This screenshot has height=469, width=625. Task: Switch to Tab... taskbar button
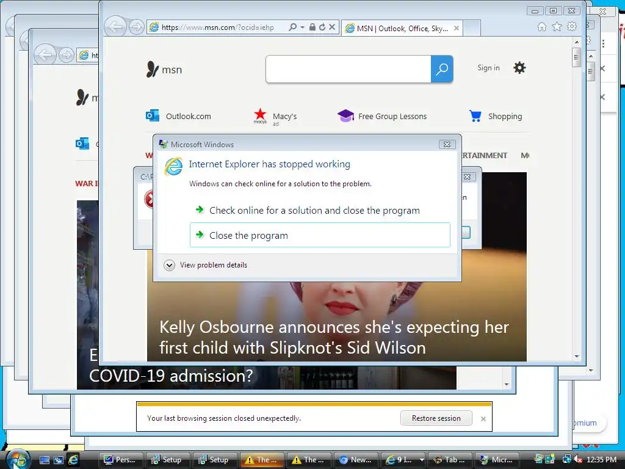click(450, 460)
